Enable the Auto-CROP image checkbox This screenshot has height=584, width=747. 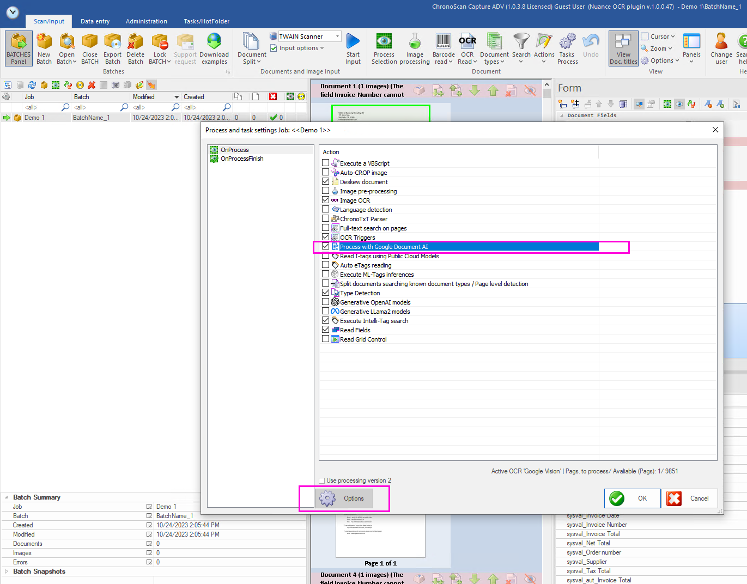326,172
